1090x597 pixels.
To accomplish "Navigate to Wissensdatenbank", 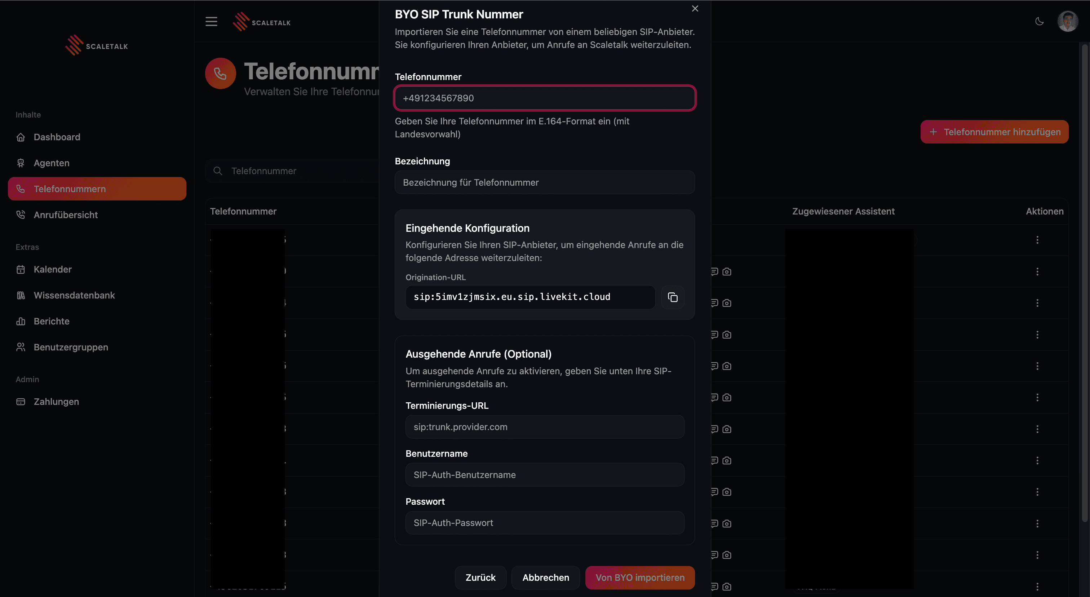I will click(x=74, y=295).
